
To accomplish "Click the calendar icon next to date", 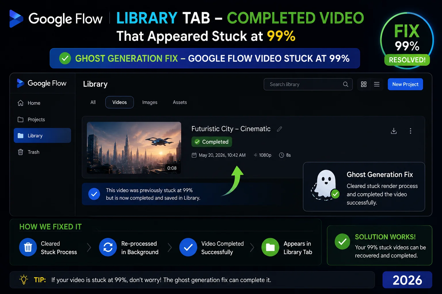I will click(x=194, y=155).
